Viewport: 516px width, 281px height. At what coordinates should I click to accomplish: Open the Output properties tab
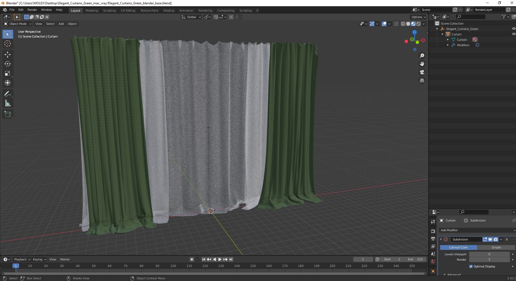pyautogui.click(x=433, y=239)
